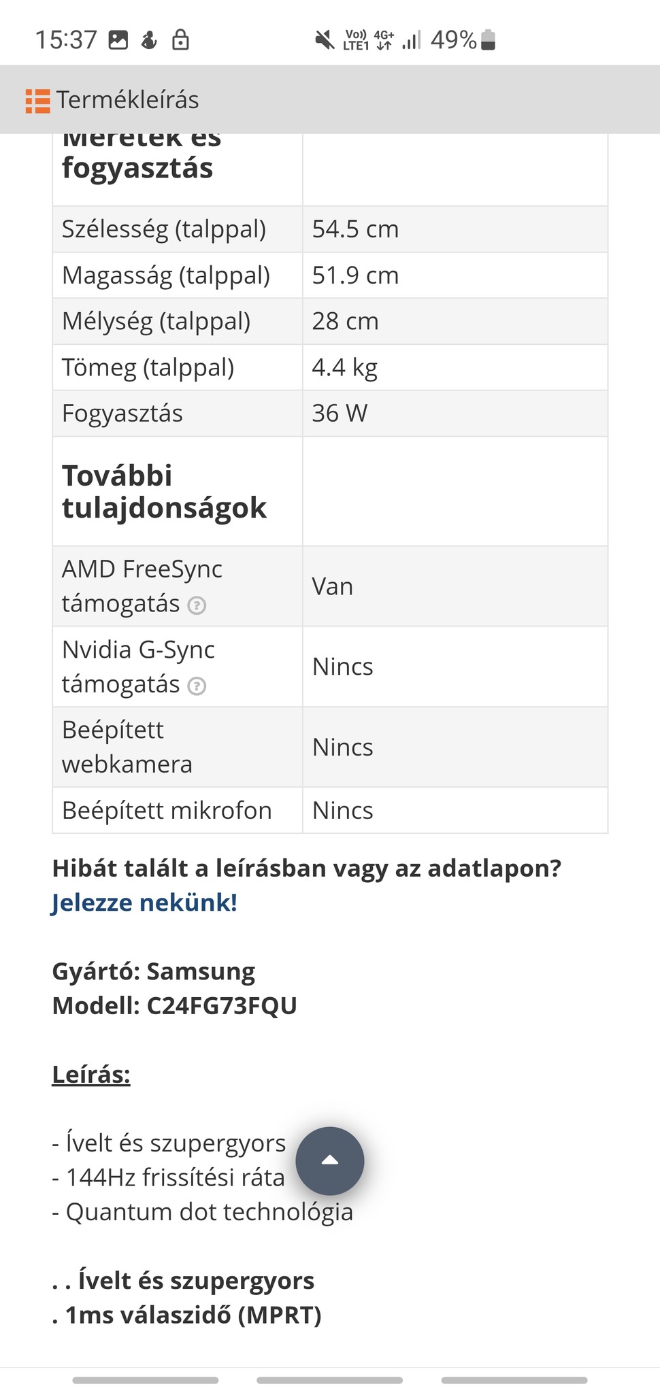Tap the round scroll-to-top arrow button
The image size is (660, 1393).
[x=330, y=1161]
